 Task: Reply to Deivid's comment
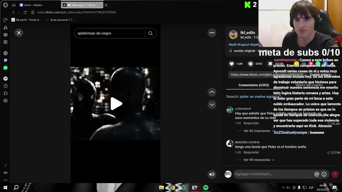click(x=251, y=123)
